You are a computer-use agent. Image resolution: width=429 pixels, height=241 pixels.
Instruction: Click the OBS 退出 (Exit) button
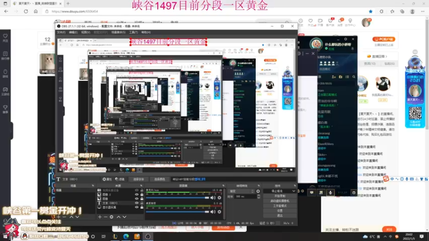point(279,216)
